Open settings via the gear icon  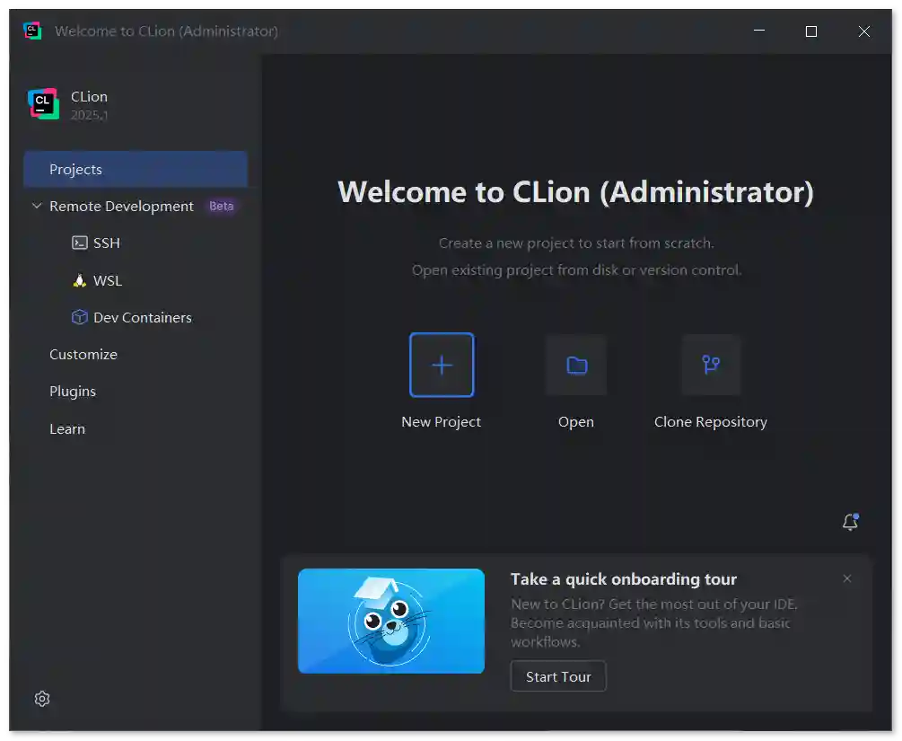42,699
